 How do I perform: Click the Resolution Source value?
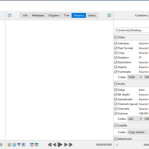click(144, 62)
